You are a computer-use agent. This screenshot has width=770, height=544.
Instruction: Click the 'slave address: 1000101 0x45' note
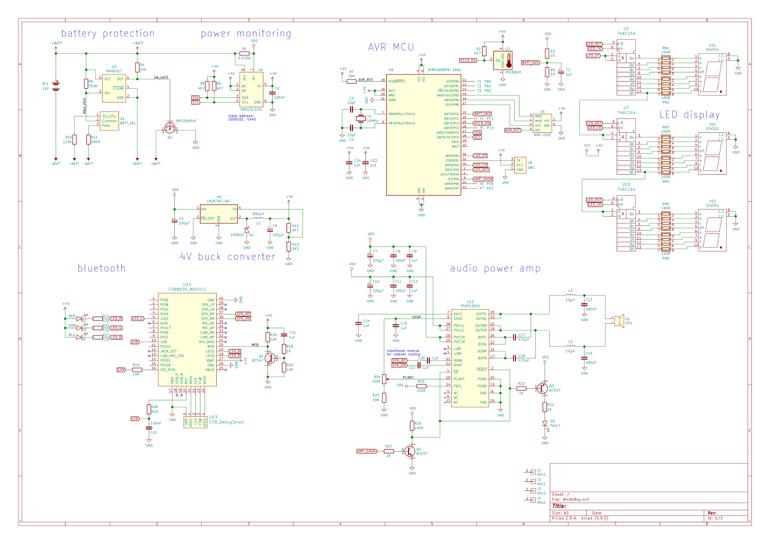pos(241,117)
